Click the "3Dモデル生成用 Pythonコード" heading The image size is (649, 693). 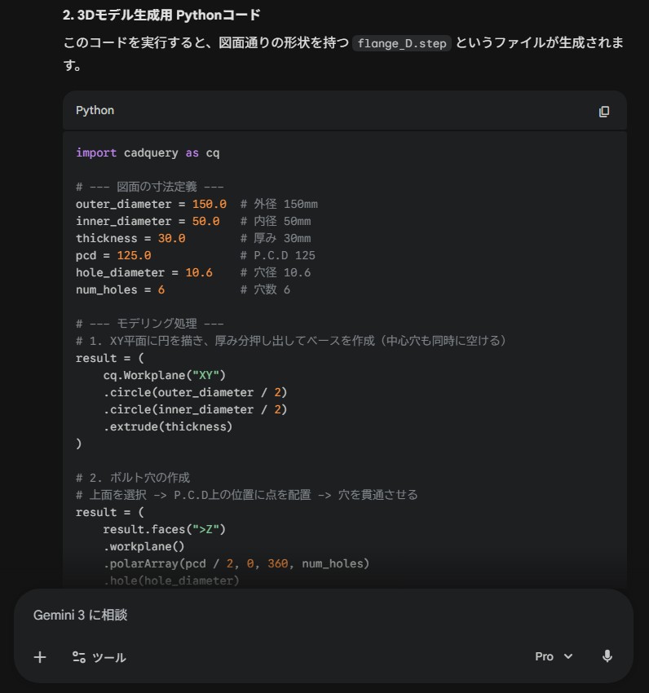161,15
